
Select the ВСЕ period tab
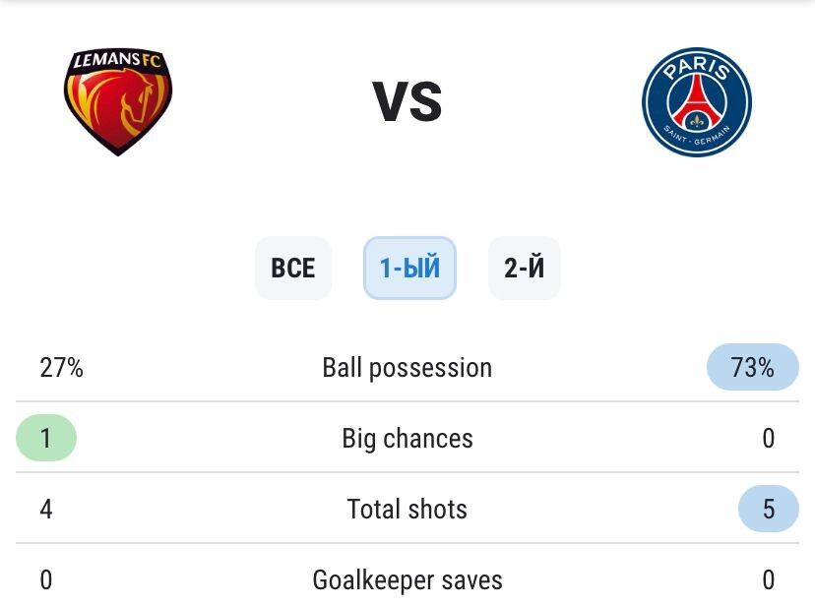tap(293, 268)
